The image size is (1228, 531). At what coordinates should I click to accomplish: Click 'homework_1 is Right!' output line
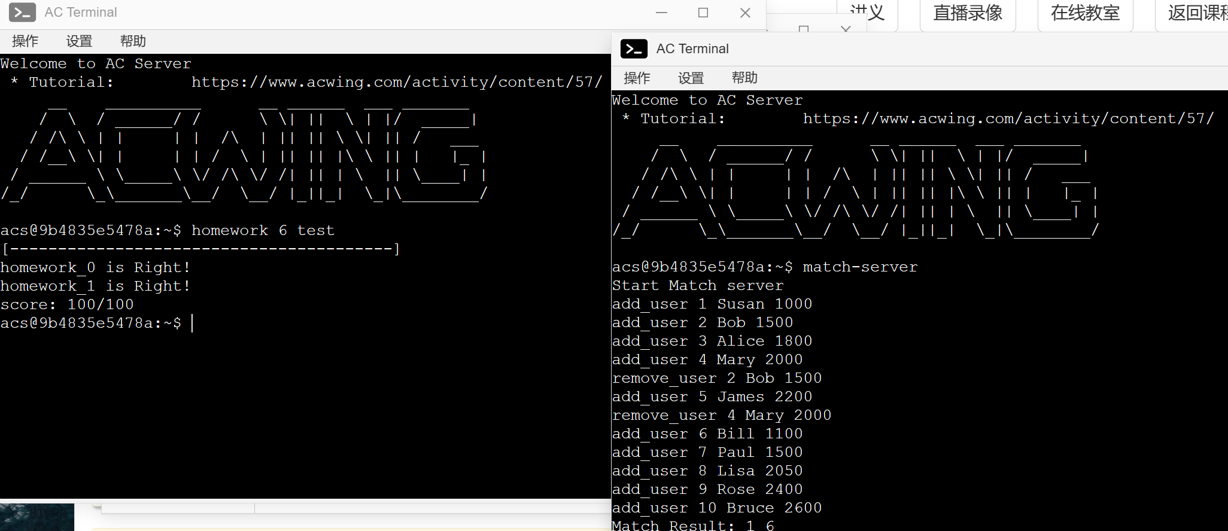pos(96,286)
